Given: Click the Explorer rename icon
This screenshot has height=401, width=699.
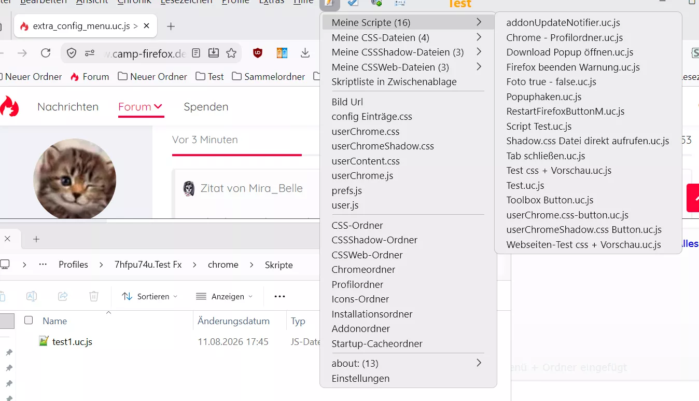Looking at the screenshot, I should pyautogui.click(x=32, y=296).
